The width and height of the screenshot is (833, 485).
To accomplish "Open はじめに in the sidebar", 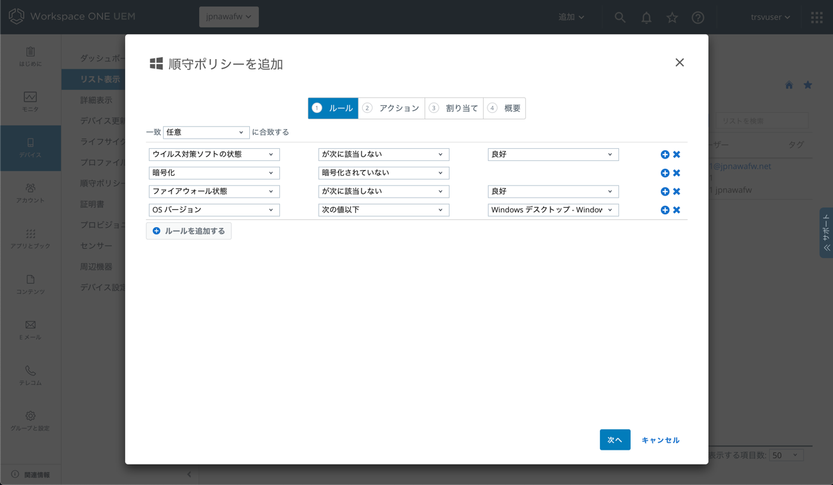I will point(30,56).
